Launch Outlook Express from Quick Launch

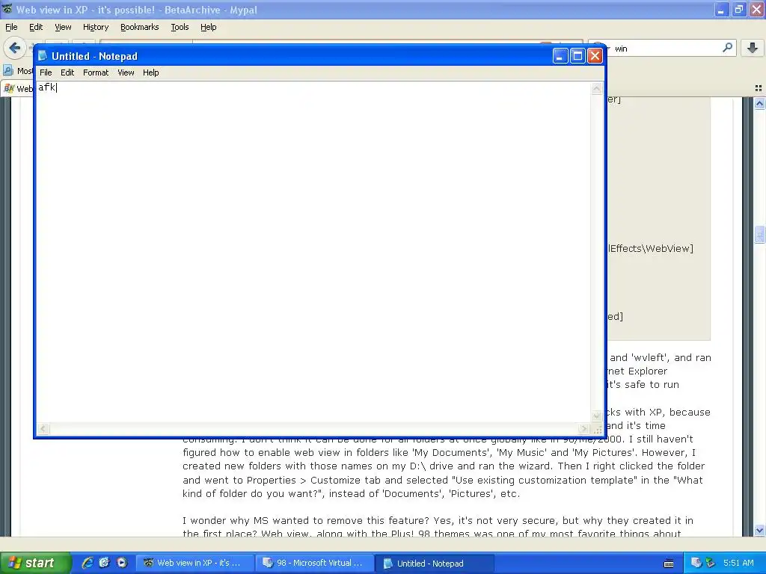coord(104,563)
